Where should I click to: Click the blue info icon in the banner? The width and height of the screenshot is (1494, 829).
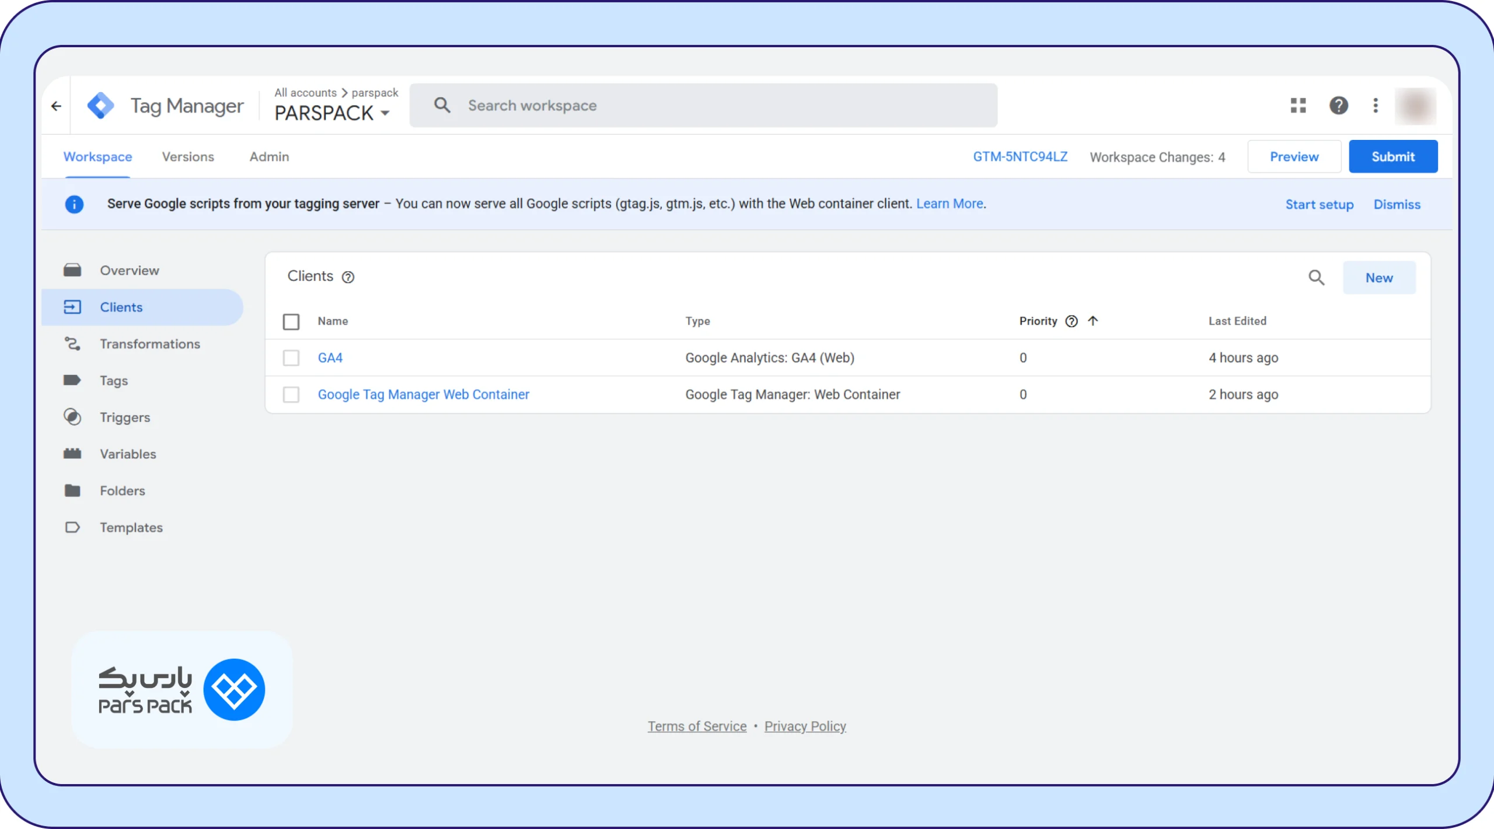coord(74,204)
